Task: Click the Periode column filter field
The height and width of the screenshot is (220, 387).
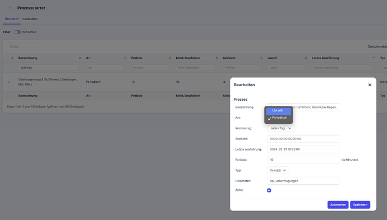Action: point(150,68)
